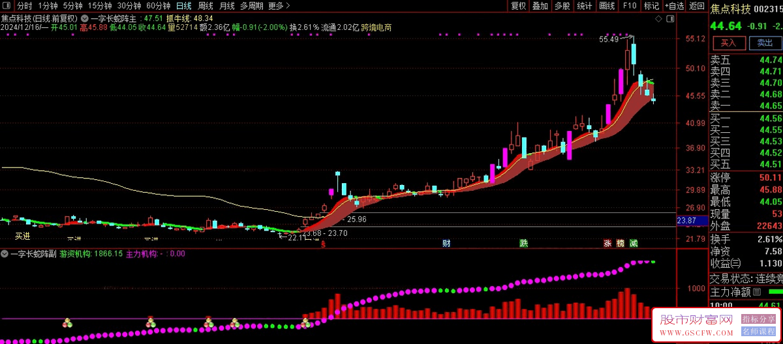This screenshot has width=783, height=344.
Task: Click the 买入 buy button
Action: [728, 43]
